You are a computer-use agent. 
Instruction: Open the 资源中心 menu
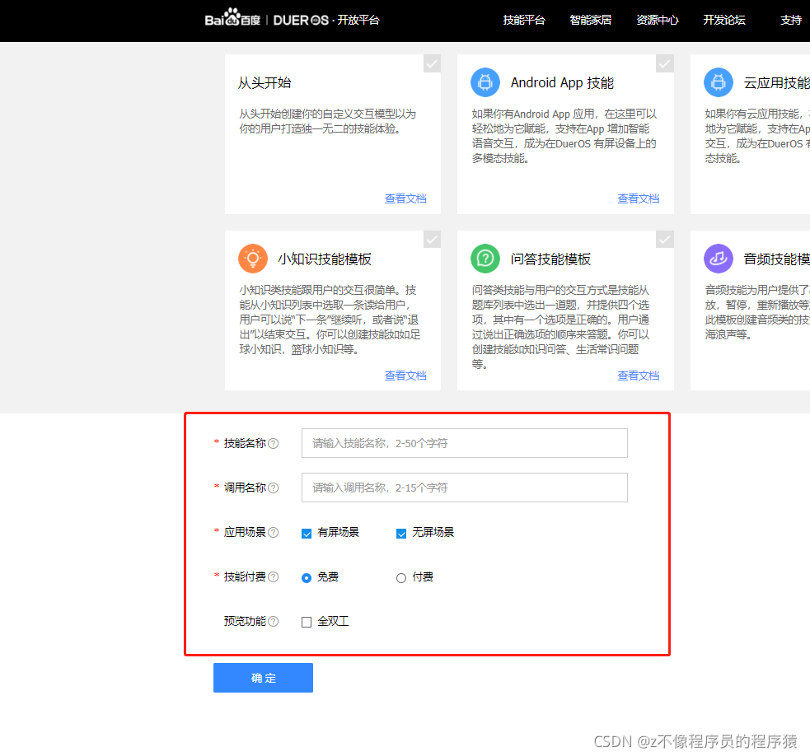(657, 20)
